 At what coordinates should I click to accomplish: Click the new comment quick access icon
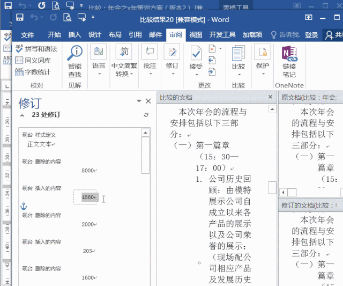(x=81, y=17)
